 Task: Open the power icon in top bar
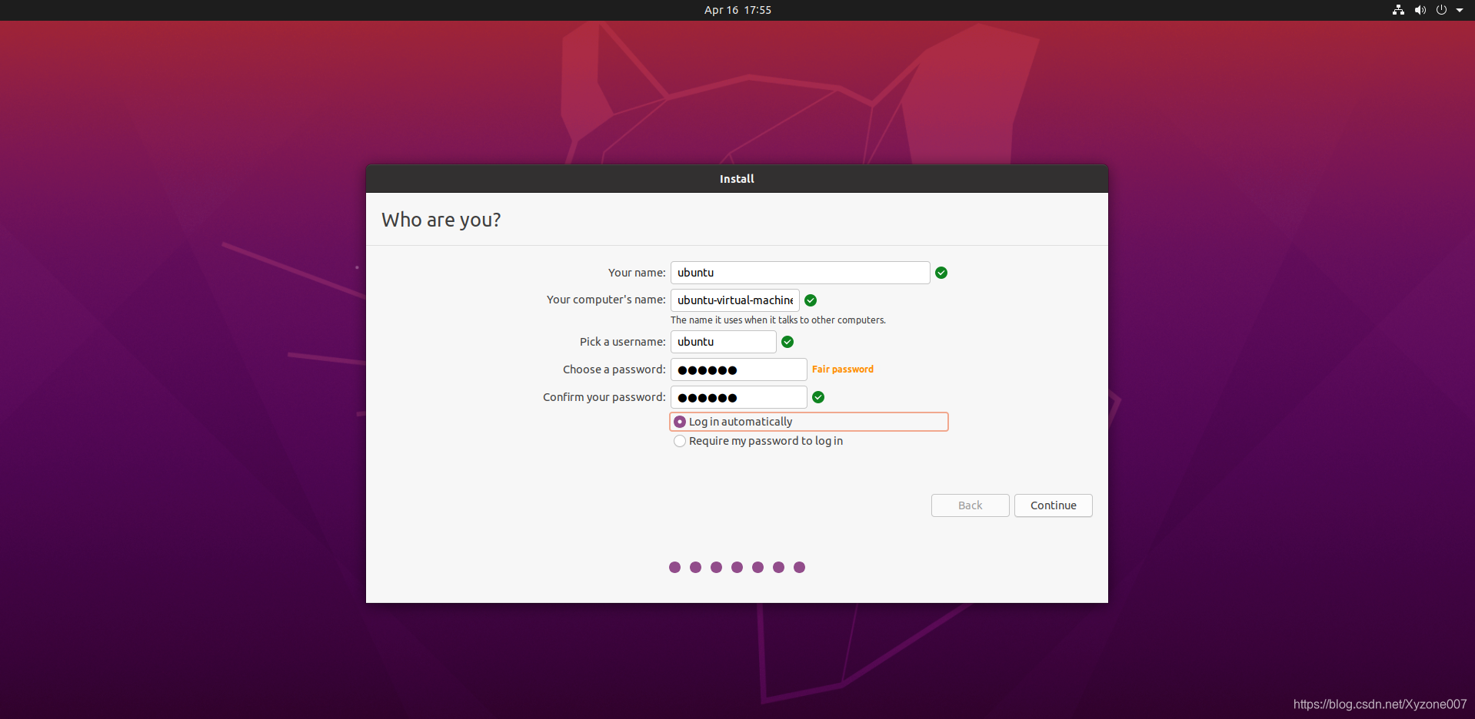(1441, 10)
